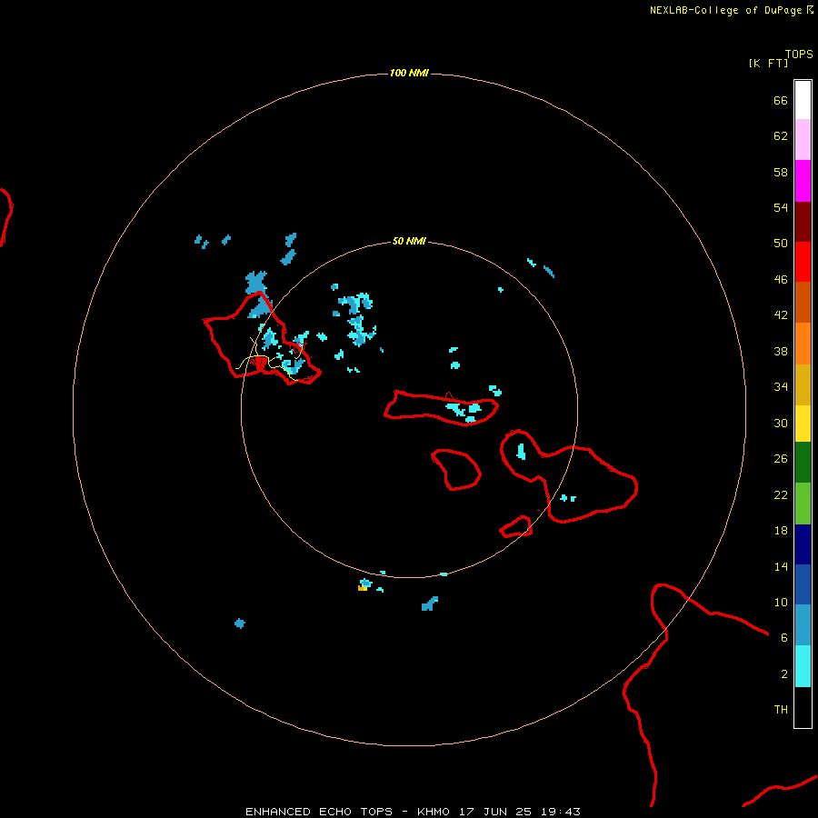Click the dark green 30 kft swatch
The image size is (818, 818).
803,463
